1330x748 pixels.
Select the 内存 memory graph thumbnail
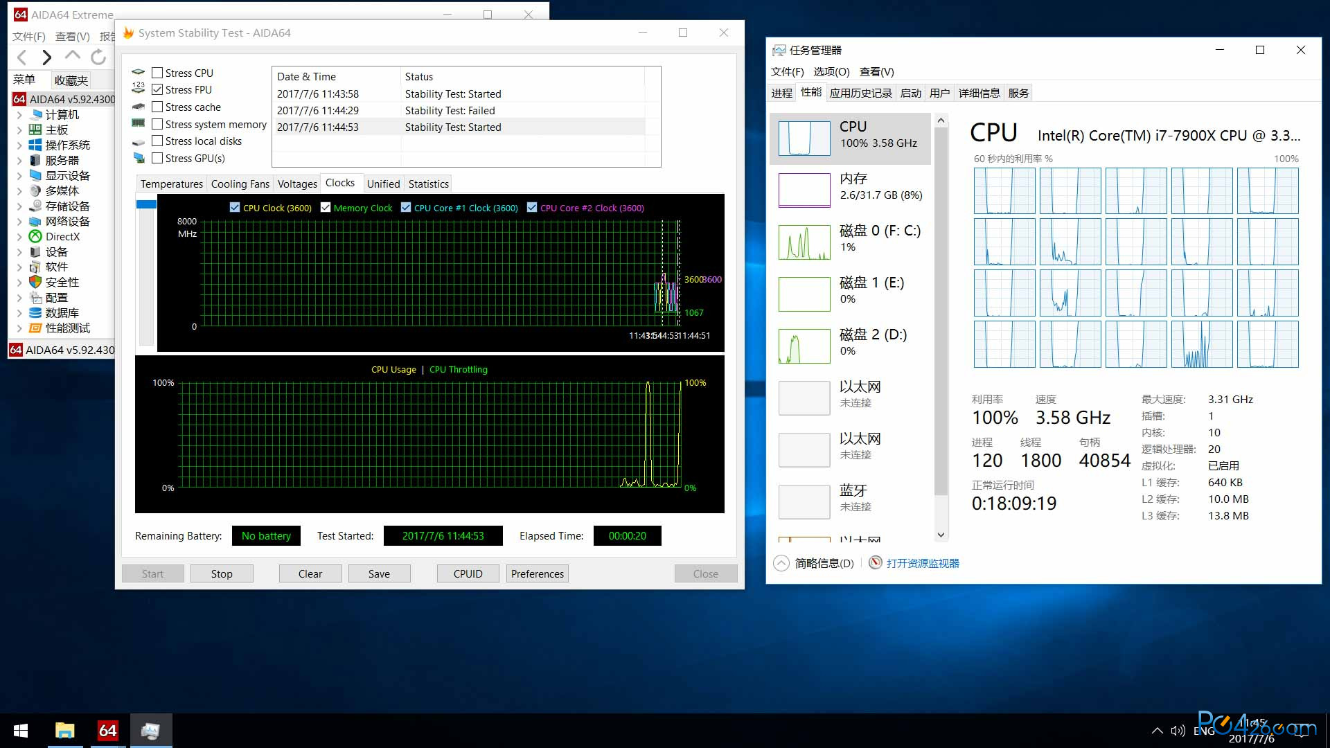[x=804, y=190]
